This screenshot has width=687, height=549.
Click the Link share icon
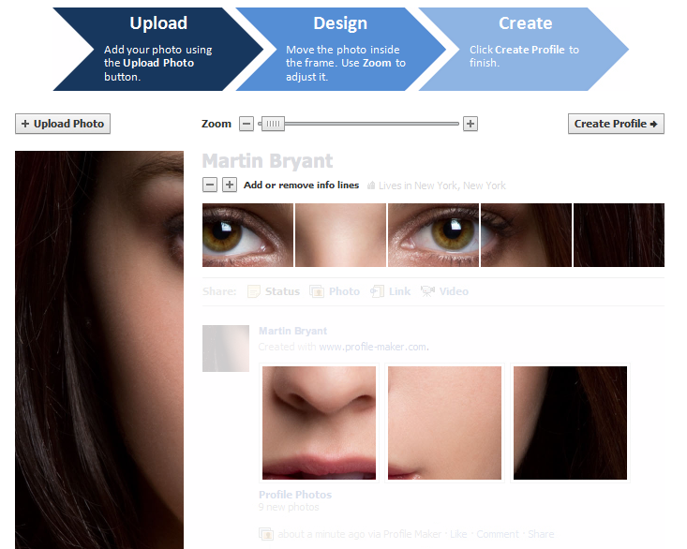tap(377, 291)
